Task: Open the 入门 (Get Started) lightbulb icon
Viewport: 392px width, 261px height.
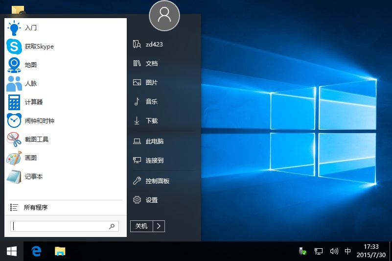Action: pos(14,28)
